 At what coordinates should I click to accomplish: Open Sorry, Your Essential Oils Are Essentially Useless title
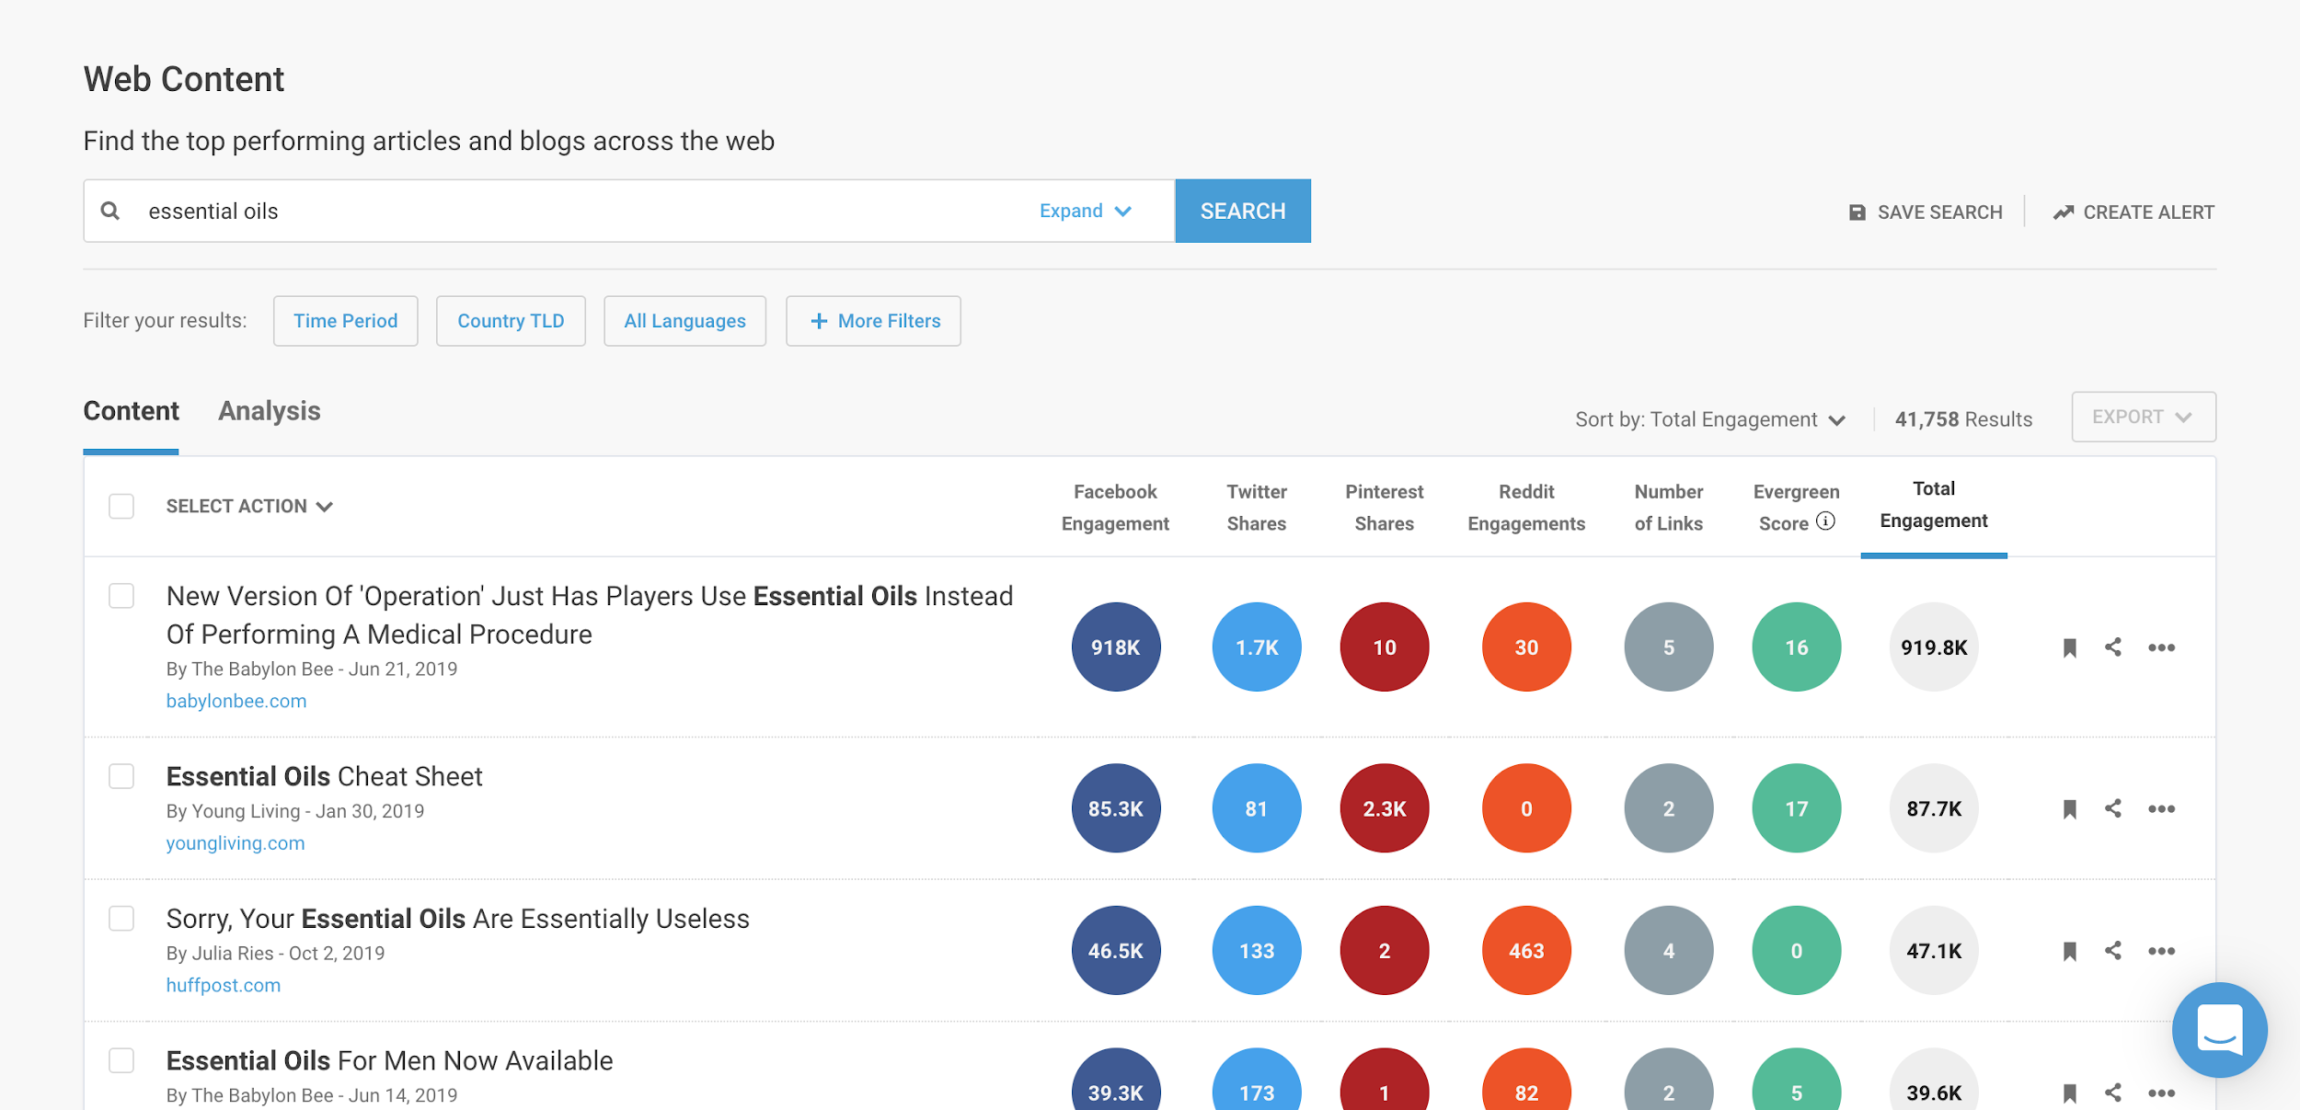(x=458, y=919)
